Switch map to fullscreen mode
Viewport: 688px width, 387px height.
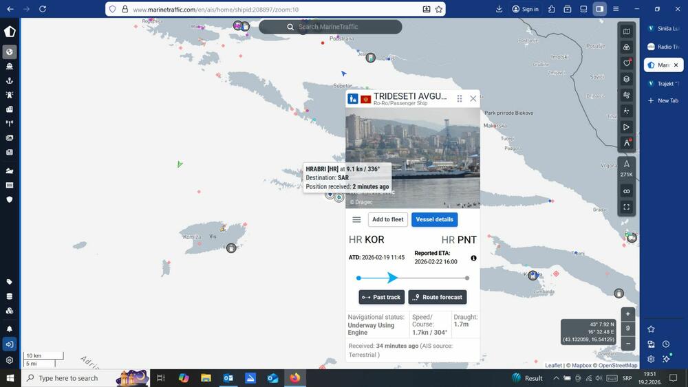[x=626, y=207]
